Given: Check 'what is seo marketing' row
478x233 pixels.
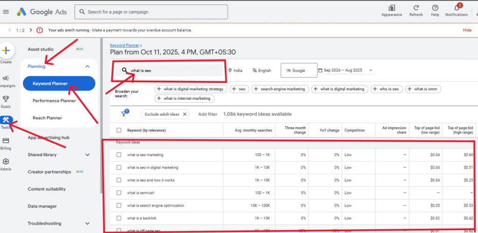Looking at the screenshot, I should point(119,155).
